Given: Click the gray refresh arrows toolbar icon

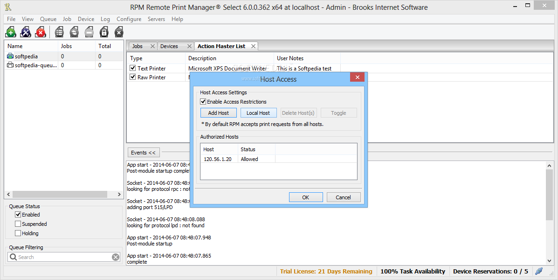Looking at the screenshot, I should pos(74,32).
